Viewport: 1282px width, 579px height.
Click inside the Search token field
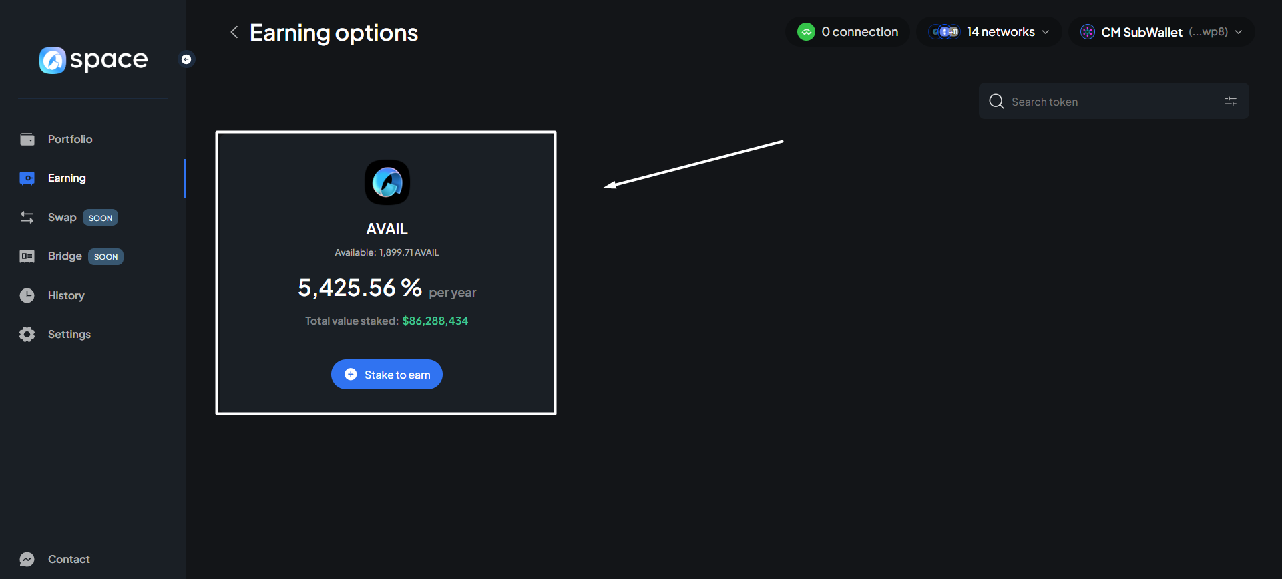click(x=1108, y=102)
